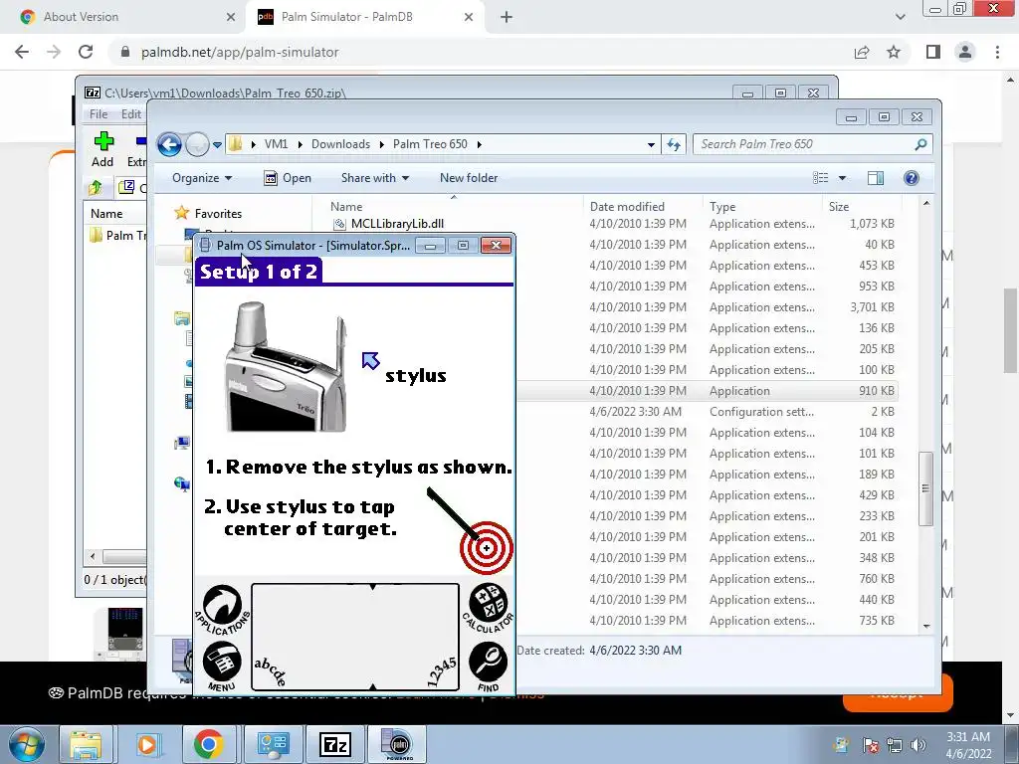
Task: Bookmark this page with the star icon
Action: (894, 52)
